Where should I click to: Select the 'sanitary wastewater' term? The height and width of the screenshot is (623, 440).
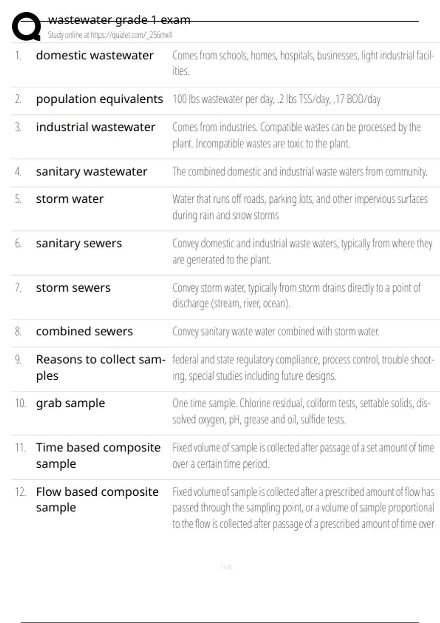point(92,172)
